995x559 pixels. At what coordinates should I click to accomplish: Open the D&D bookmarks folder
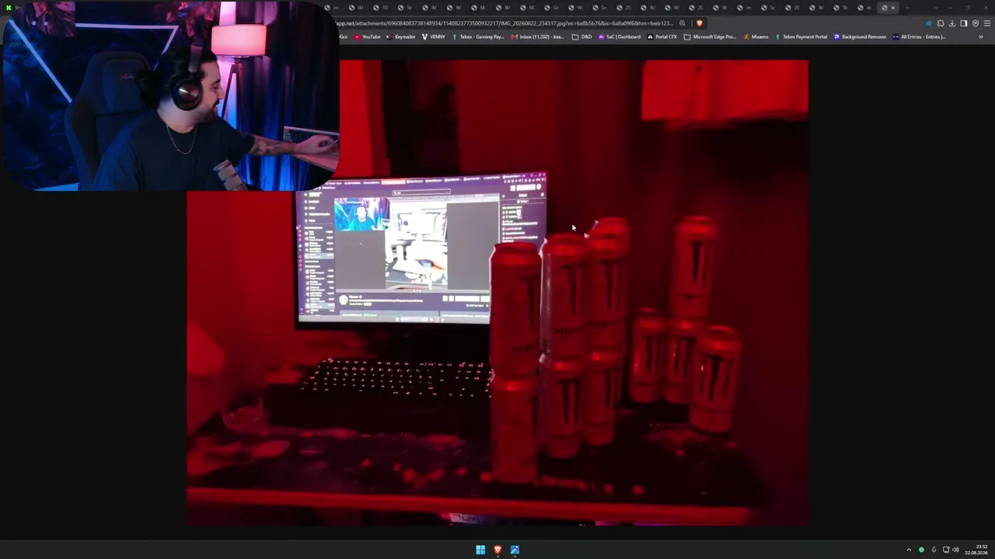pos(582,36)
